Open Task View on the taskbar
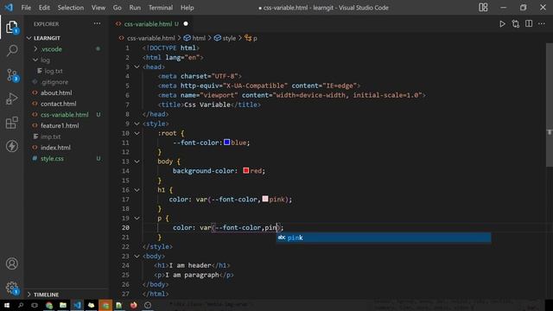553x311 pixels. pyautogui.click(x=35, y=305)
